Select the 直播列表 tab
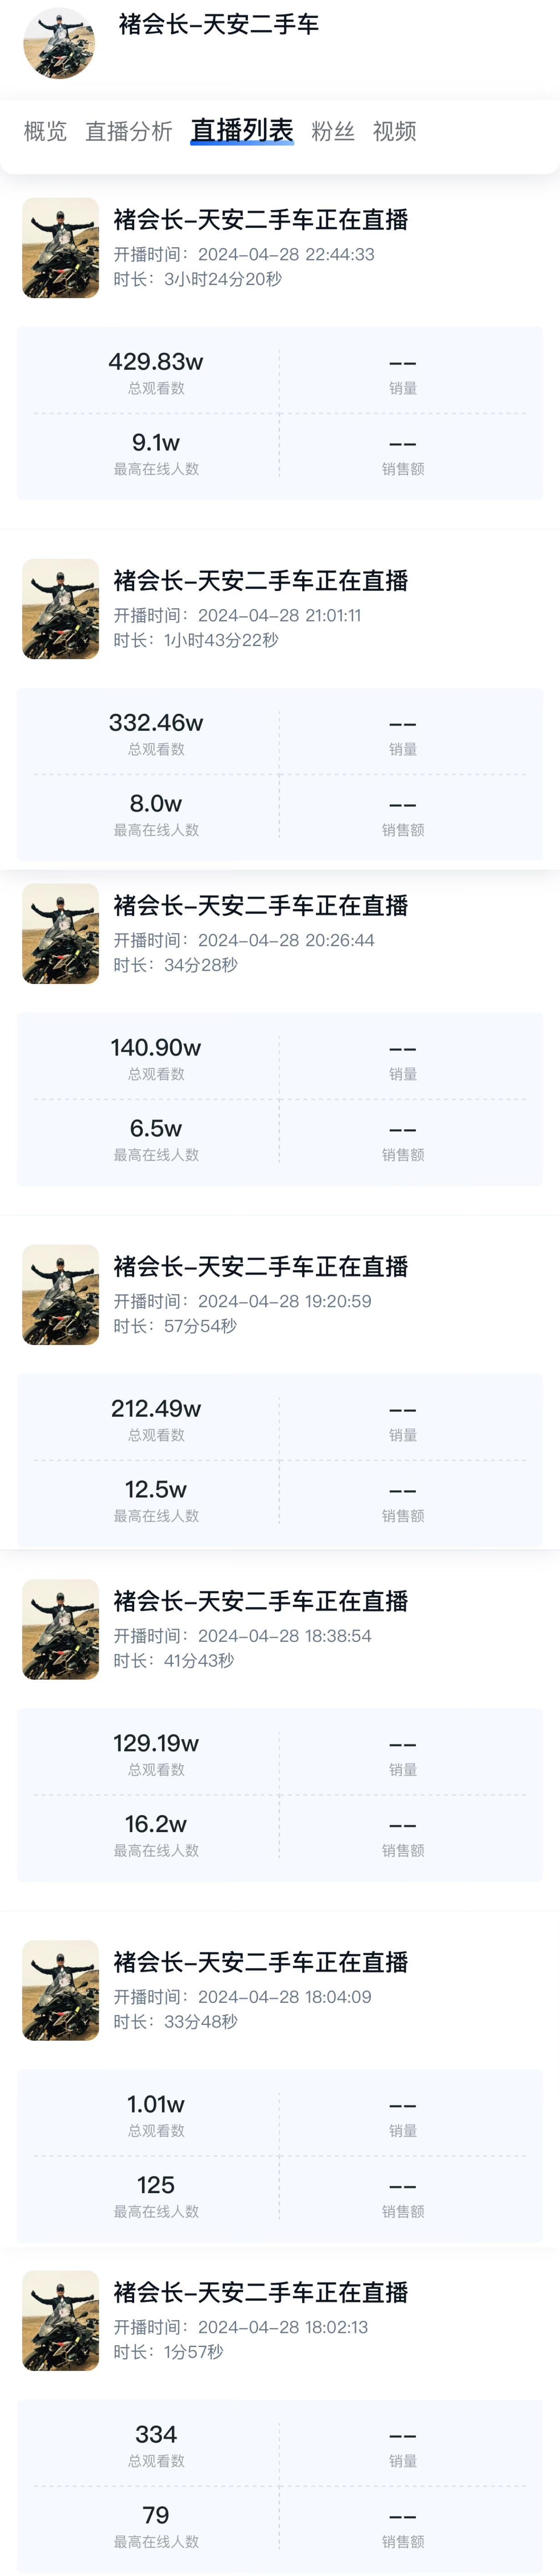Image resolution: width=560 pixels, height=2576 pixels. point(242,131)
